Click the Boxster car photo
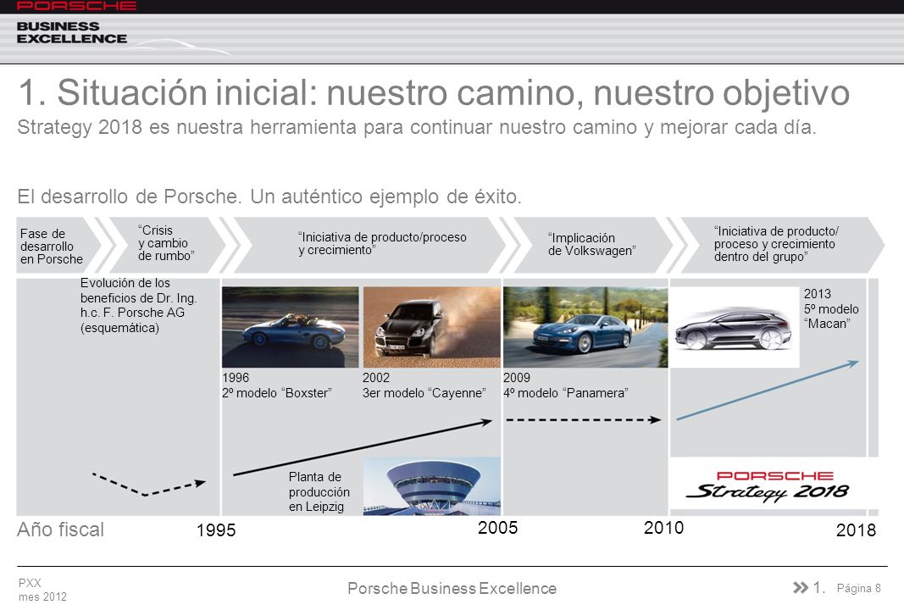904x610 pixels. (x=290, y=327)
